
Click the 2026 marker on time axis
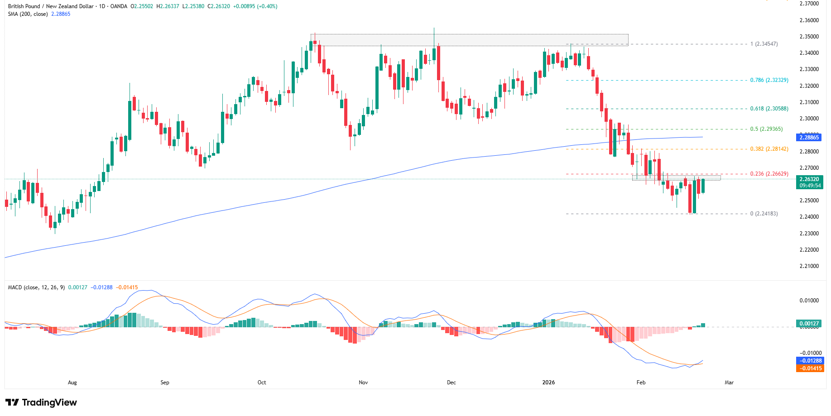coord(548,383)
